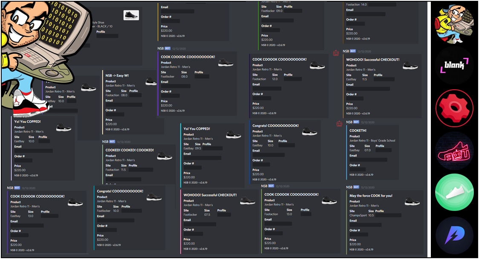
Task: Select the red gear bot logo
Action: [x=454, y=108]
